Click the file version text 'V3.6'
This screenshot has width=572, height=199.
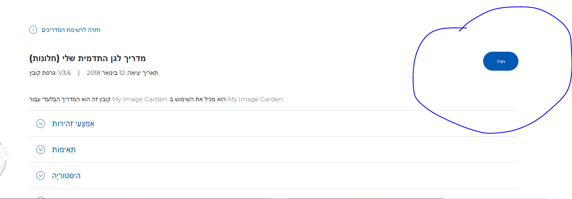[65, 73]
